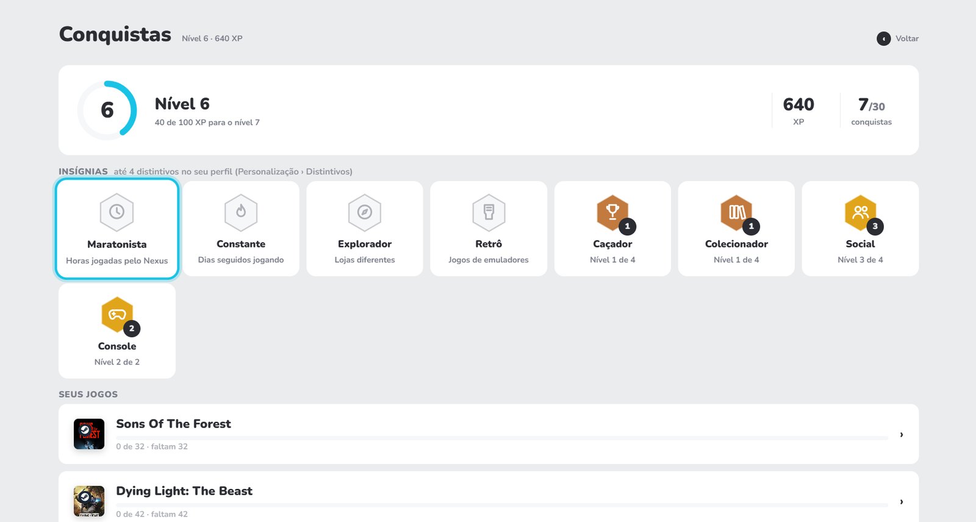The width and height of the screenshot is (976, 522).
Task: Click the Retrô badge title
Action: 489,244
